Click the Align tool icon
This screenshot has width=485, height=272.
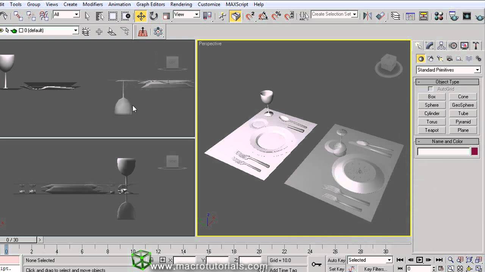[x=380, y=16]
